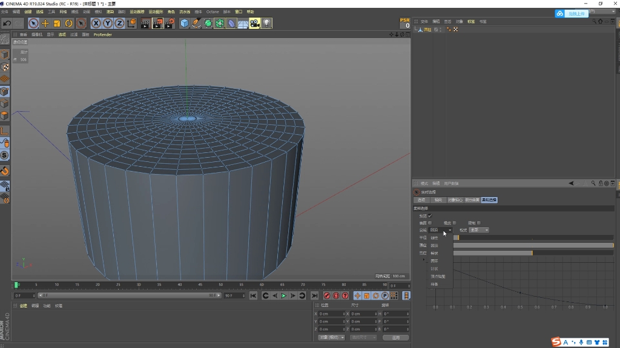Screen dimensions: 620x348
Task: Select the Move tool in top toolbar
Action: click(45, 24)
